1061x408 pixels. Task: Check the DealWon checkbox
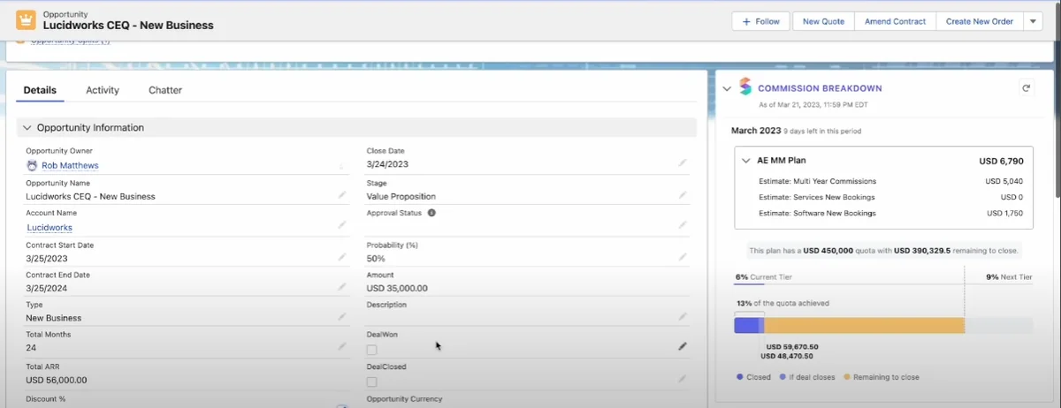(x=371, y=350)
